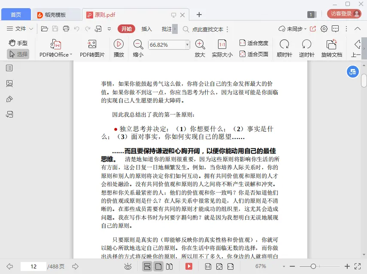This screenshot has width=367, height=274.
Task: Click status bar fit width icon
Action: 231,266
